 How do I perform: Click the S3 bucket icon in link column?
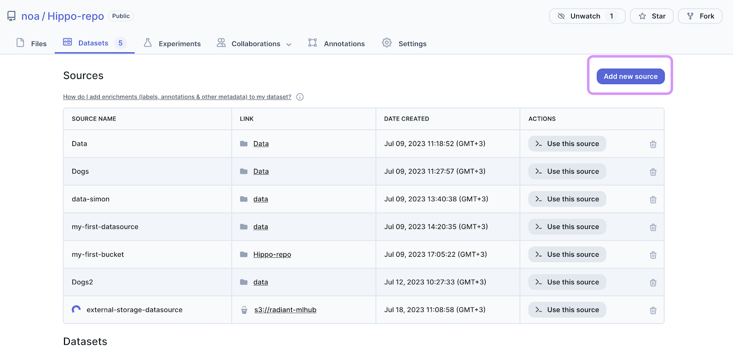tap(244, 310)
